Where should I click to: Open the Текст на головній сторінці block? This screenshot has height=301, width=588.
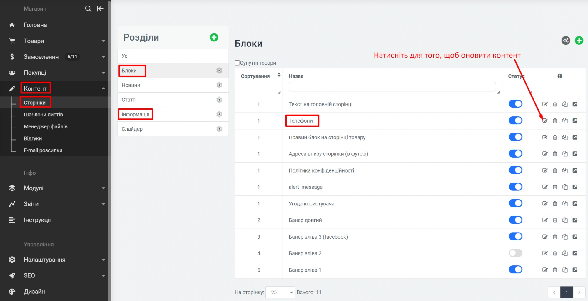click(320, 104)
